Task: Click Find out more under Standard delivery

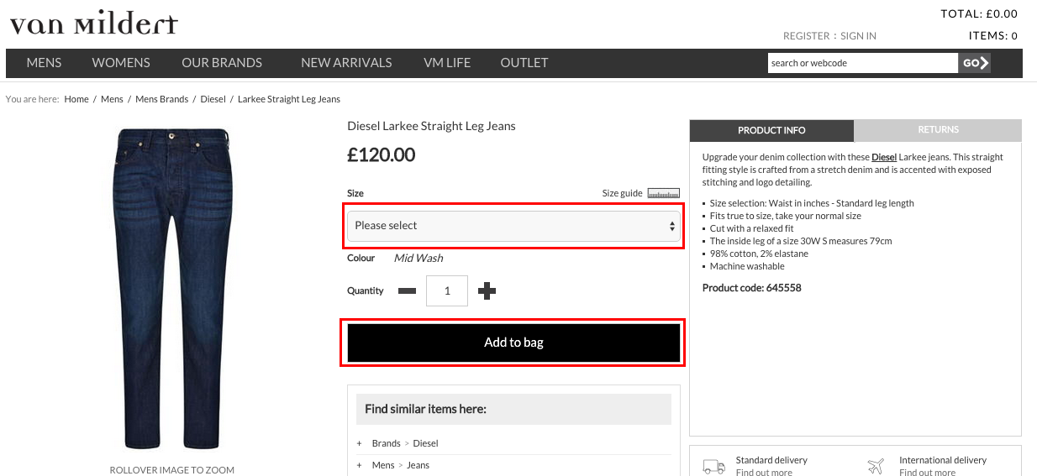Action: [764, 473]
